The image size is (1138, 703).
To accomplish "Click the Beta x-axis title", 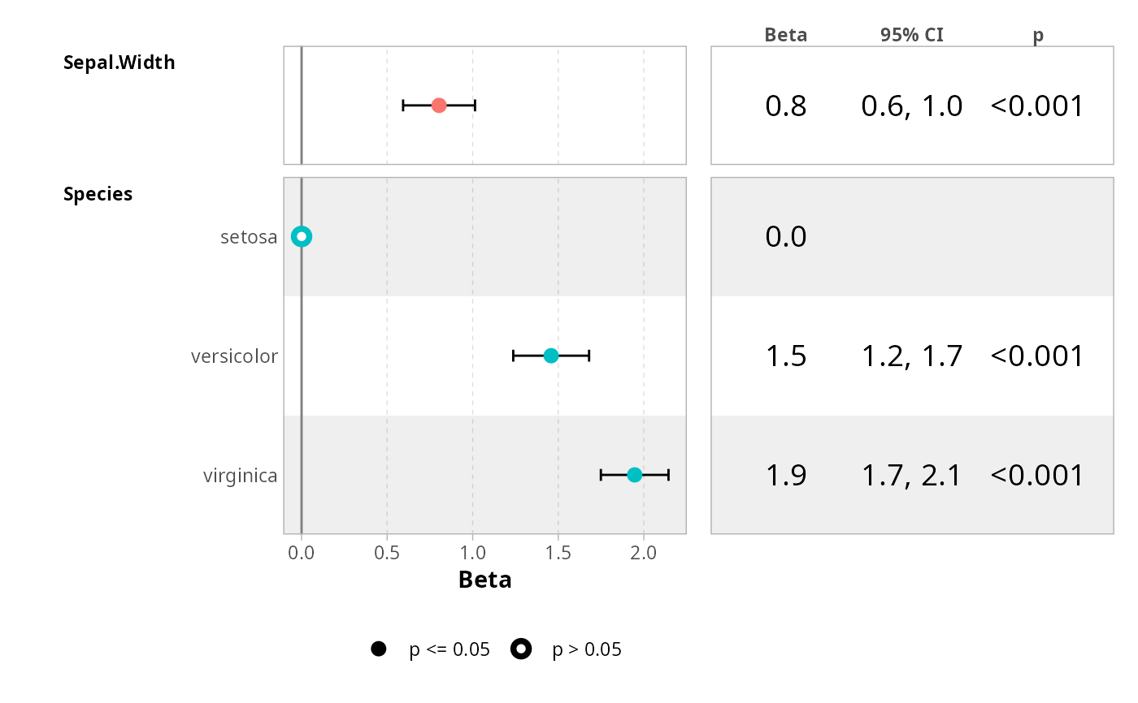I will click(485, 580).
